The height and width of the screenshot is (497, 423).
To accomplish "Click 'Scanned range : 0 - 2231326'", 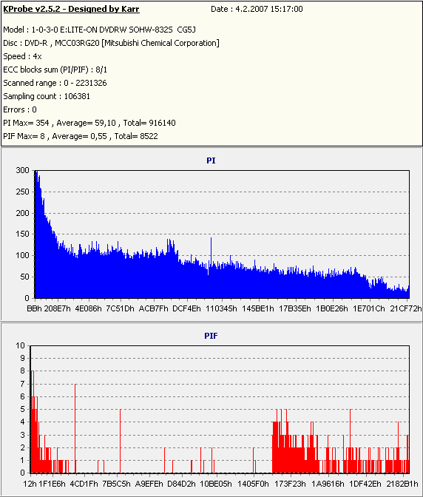I will coord(55,83).
